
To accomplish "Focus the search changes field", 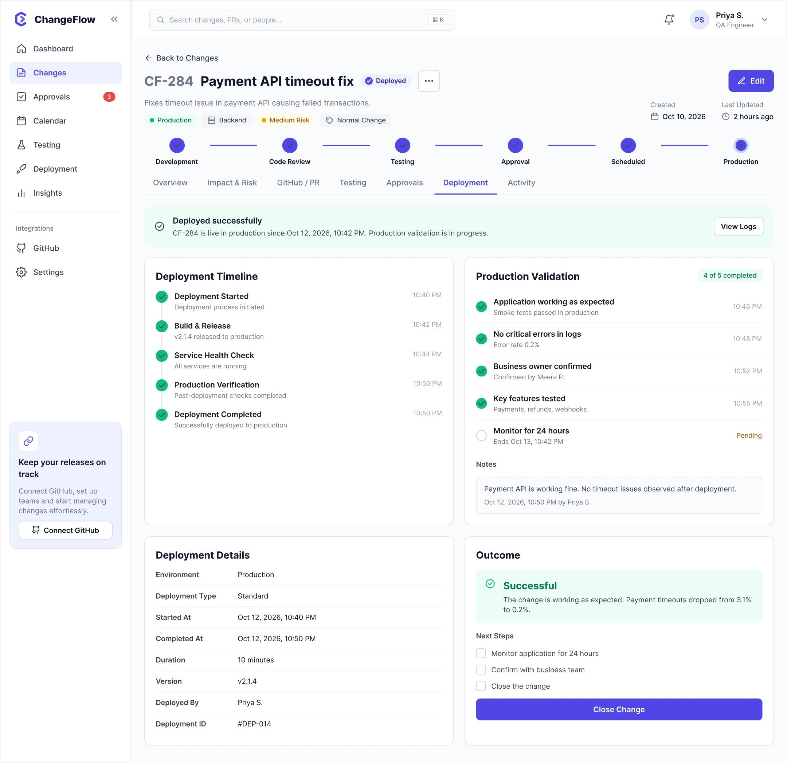I will [302, 20].
